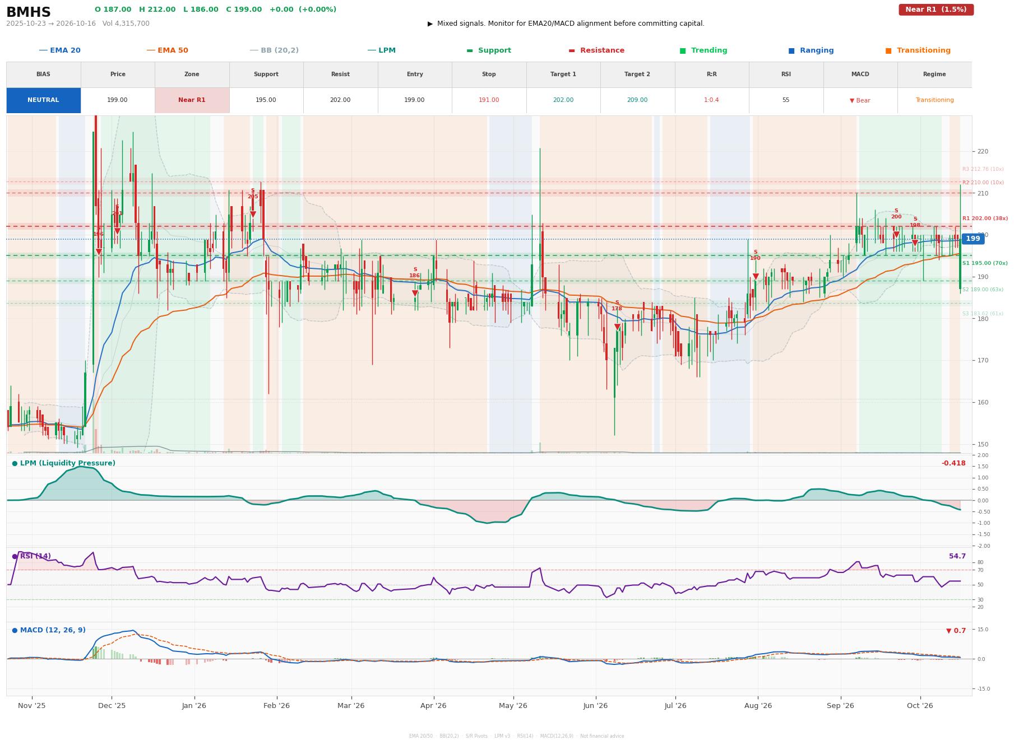
Task: Click the BMHS ticker symbol
Action: click(29, 12)
